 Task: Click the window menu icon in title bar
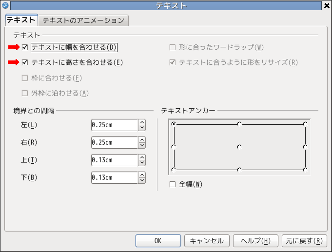(5, 5)
